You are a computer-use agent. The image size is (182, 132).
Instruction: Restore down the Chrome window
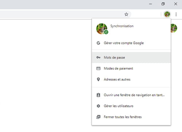pos(163,4)
